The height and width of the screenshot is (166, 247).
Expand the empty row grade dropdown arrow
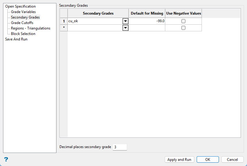(x=125, y=28)
